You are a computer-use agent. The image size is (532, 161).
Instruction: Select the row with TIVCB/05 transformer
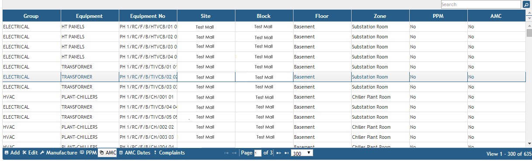pyautogui.click(x=264, y=117)
